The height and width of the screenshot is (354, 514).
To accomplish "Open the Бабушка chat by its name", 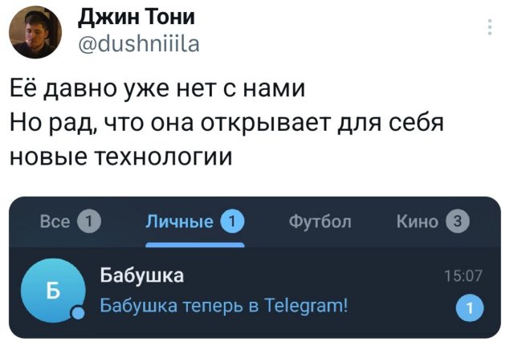I will [141, 277].
